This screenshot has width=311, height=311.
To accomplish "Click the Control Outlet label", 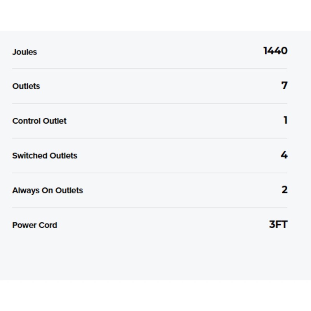I will (x=39, y=121).
